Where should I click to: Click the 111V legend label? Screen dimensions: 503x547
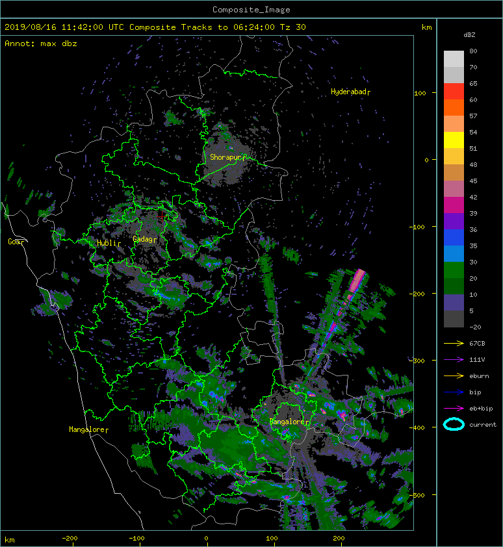(x=477, y=360)
